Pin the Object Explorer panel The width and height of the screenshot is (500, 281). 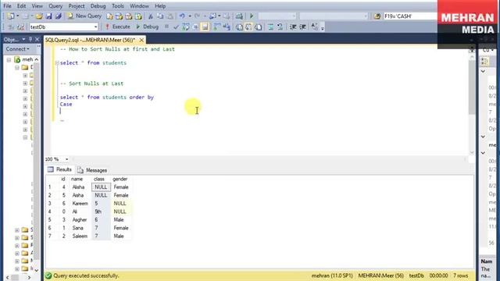30,39
